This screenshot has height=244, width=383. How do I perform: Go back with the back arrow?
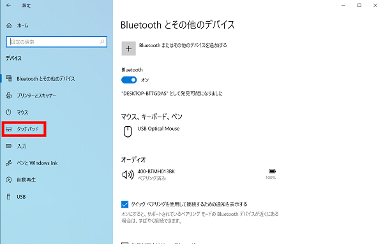tap(8, 5)
